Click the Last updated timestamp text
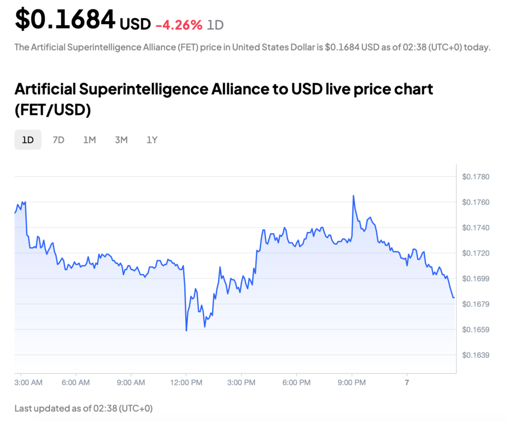Image resolution: width=507 pixels, height=421 pixels. (x=83, y=409)
